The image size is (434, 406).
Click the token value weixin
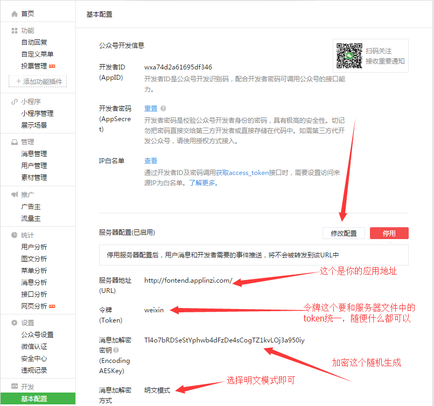pyautogui.click(x=154, y=310)
